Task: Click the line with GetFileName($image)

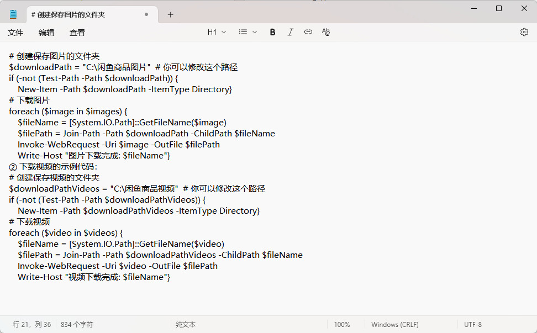Action: click(122, 123)
